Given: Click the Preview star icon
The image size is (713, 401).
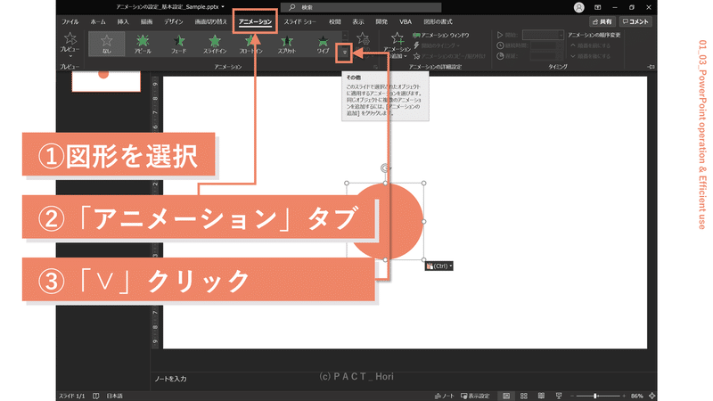Looking at the screenshot, I should pos(70,39).
